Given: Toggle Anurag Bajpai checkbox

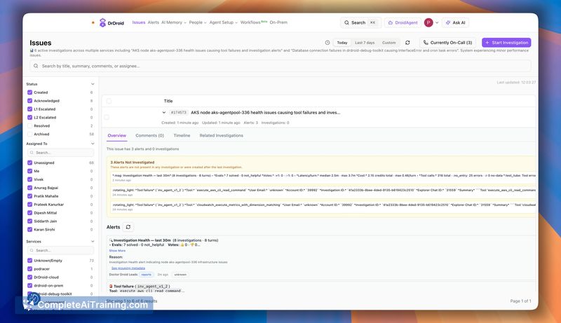Looking at the screenshot, I should 29,188.
